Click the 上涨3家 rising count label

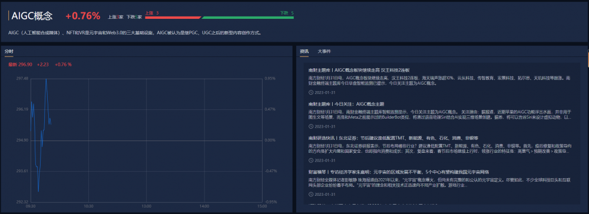pyautogui.click(x=115, y=17)
